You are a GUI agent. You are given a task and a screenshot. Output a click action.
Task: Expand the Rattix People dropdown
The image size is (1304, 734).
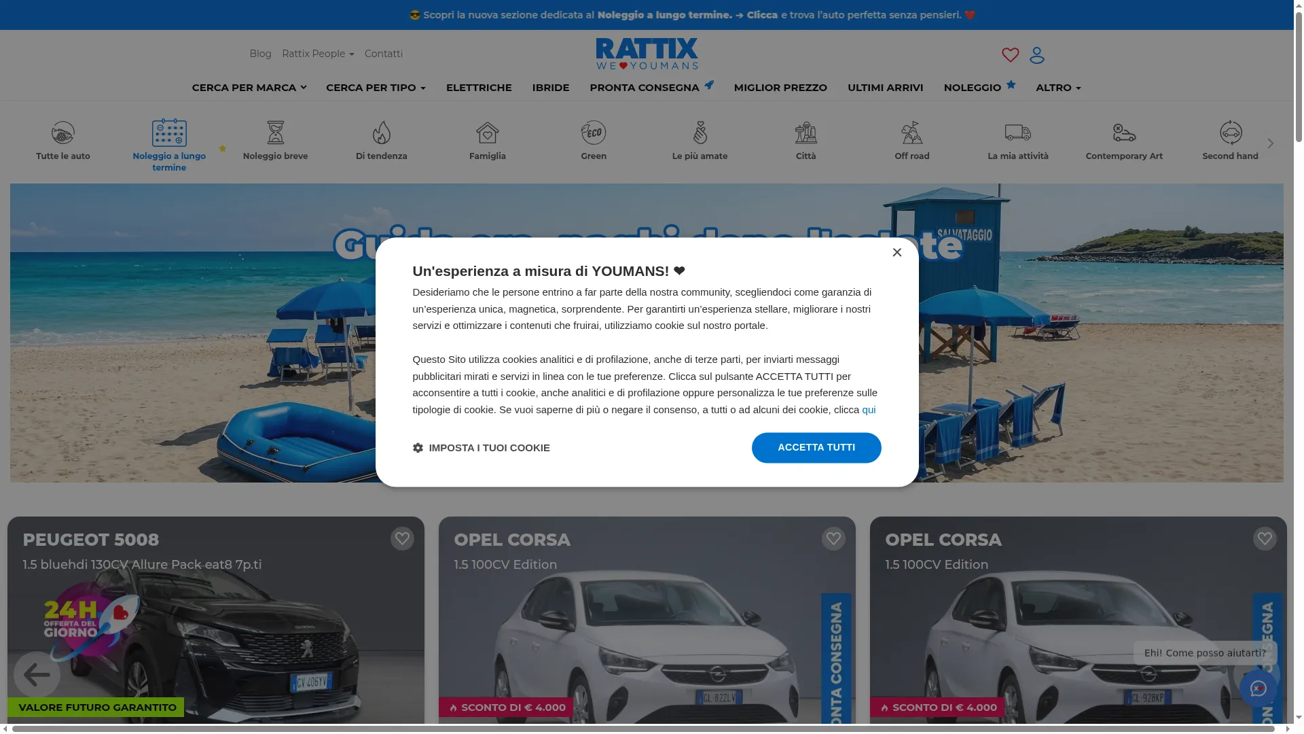[x=318, y=54]
